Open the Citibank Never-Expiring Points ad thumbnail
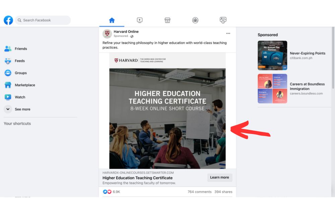335x211 pixels. (x=272, y=56)
